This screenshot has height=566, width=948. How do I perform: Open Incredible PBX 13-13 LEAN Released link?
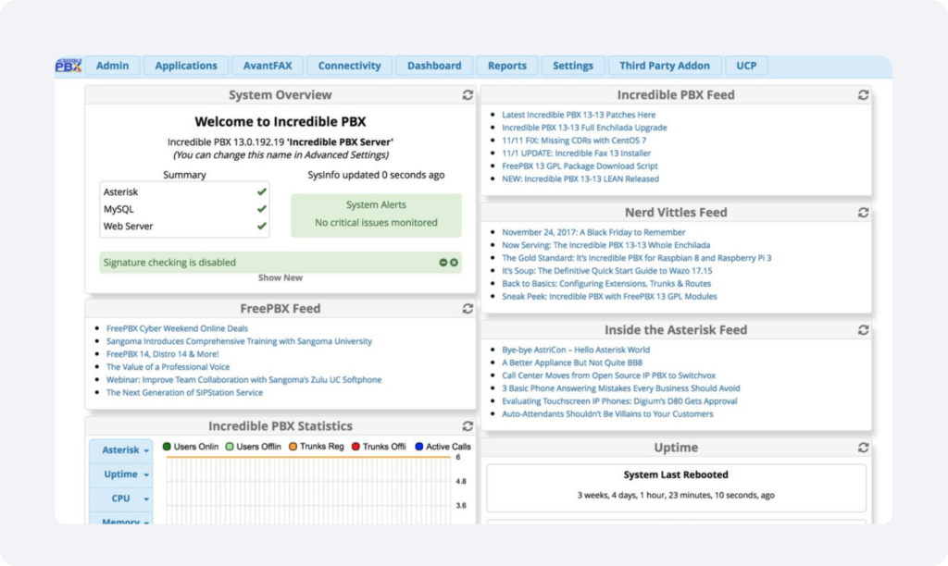click(x=580, y=178)
